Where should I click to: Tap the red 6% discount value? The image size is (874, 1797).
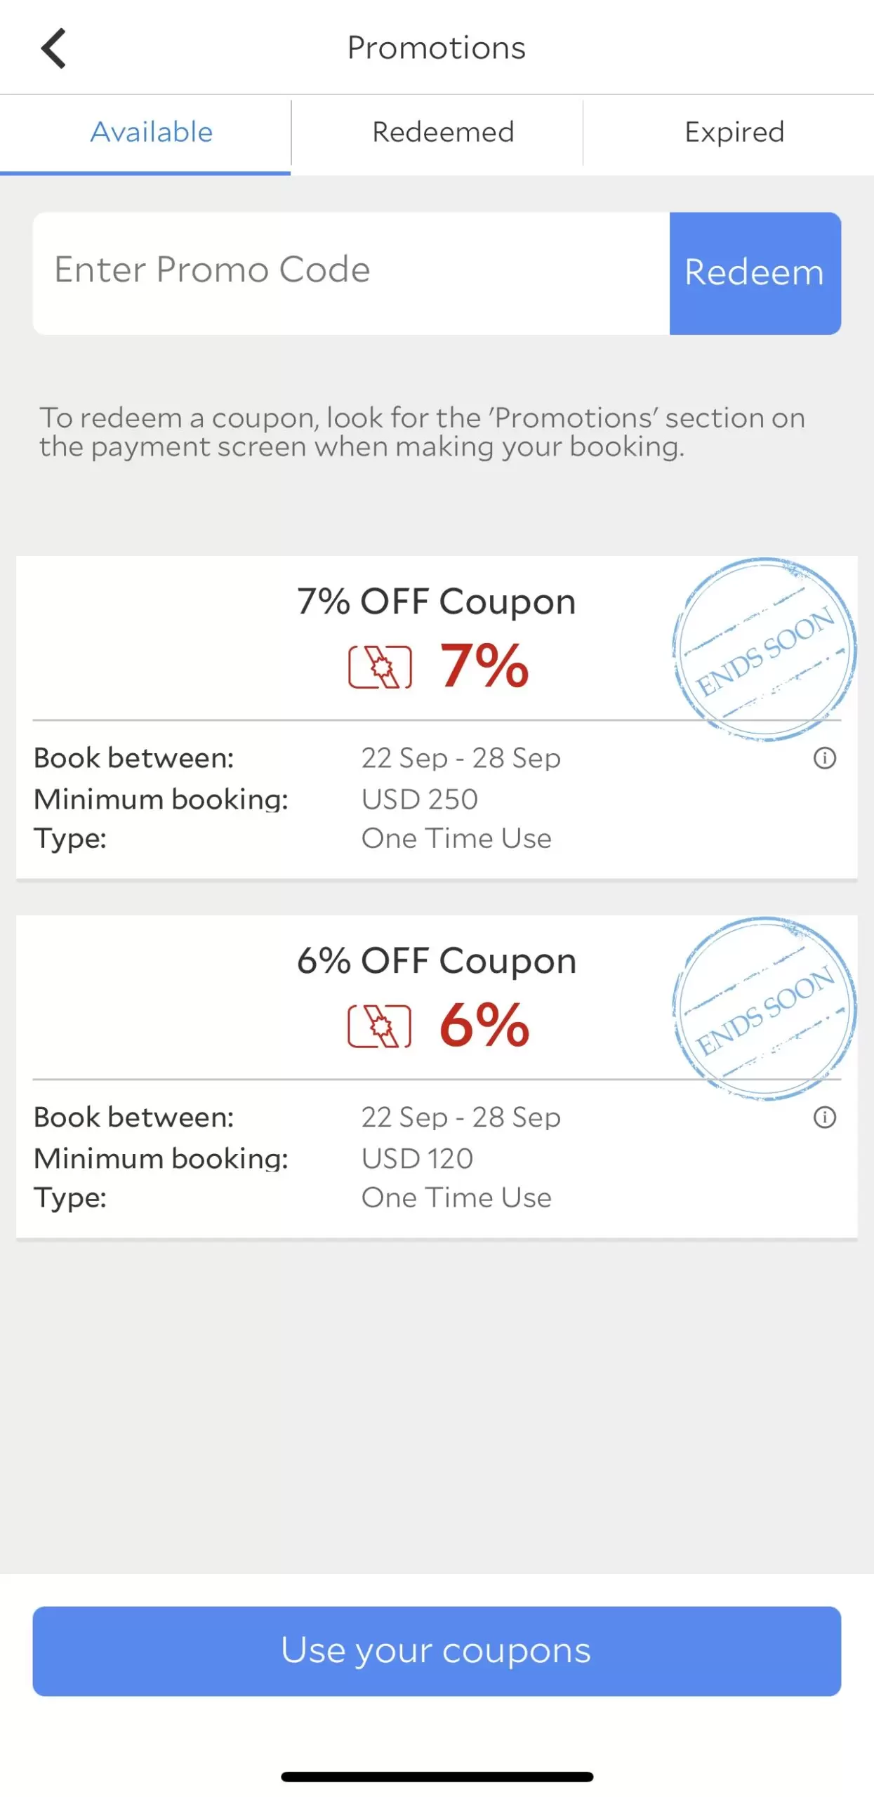click(484, 1025)
